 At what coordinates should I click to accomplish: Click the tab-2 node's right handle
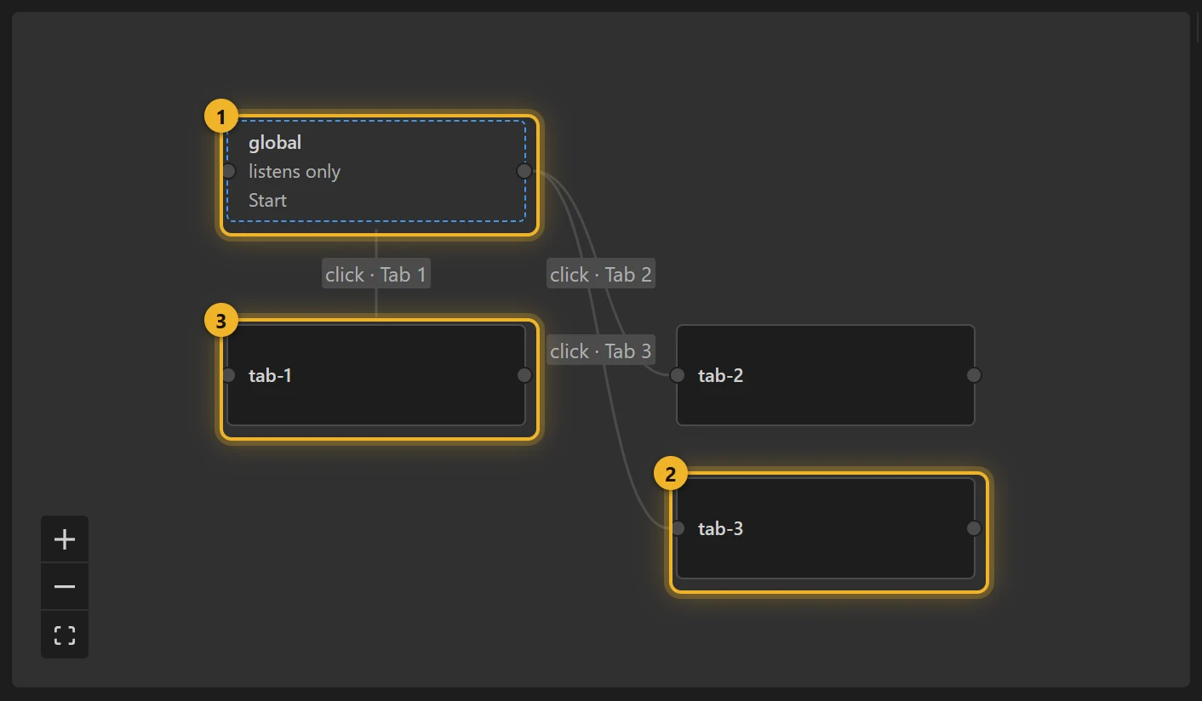tap(974, 375)
